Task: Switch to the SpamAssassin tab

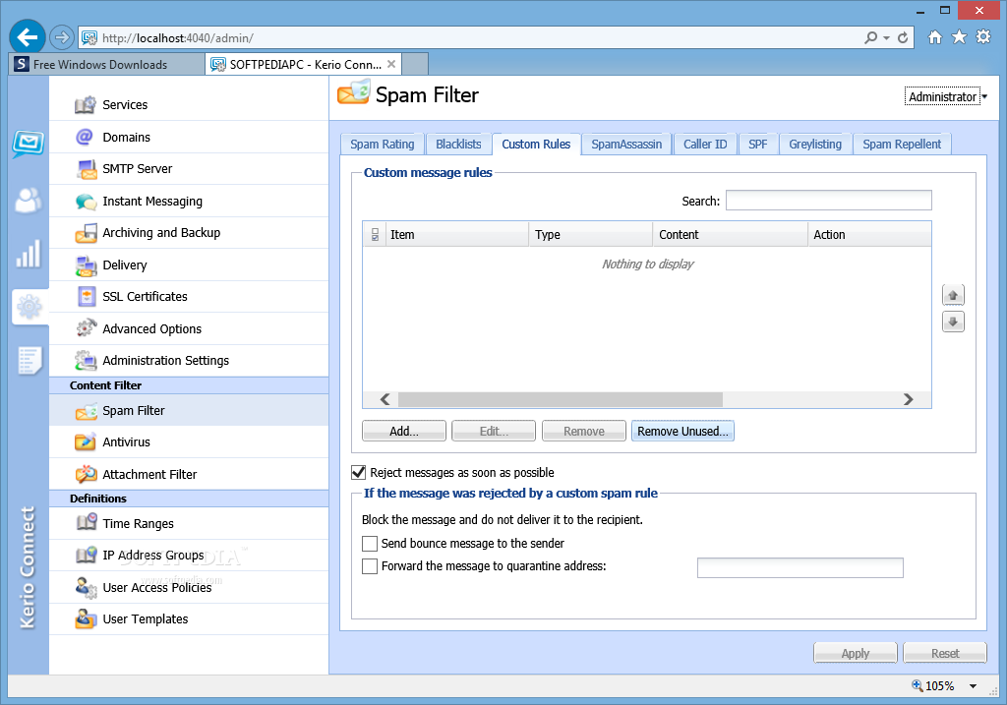Action: click(x=626, y=145)
